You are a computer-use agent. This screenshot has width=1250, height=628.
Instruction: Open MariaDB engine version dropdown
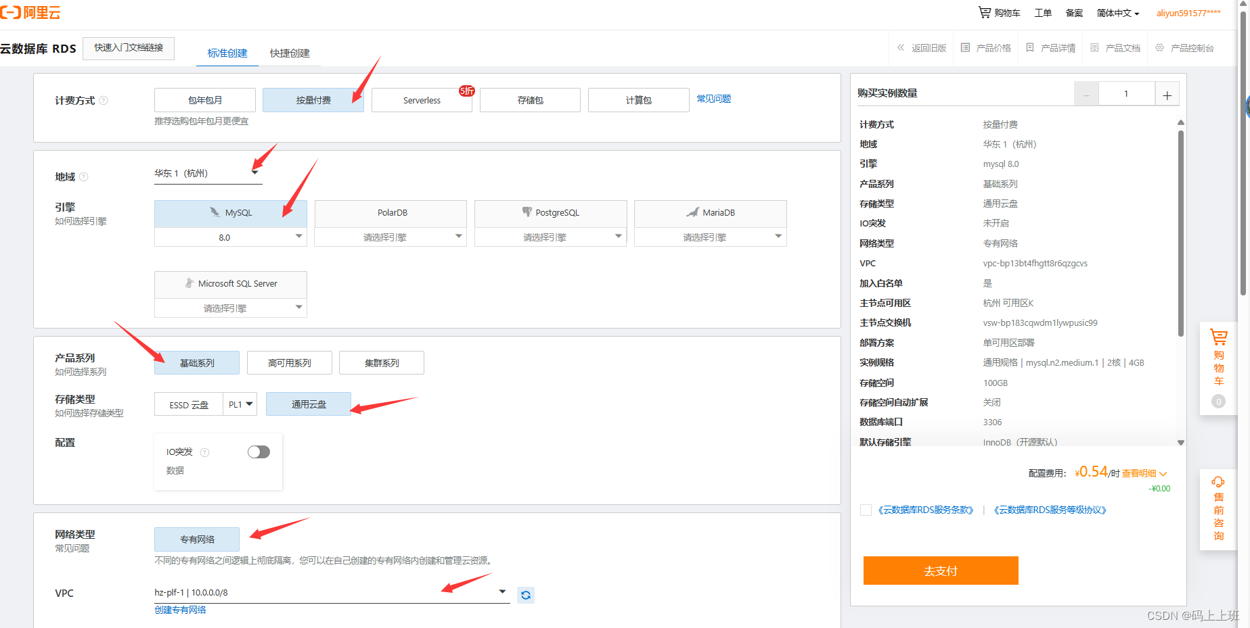pos(711,237)
